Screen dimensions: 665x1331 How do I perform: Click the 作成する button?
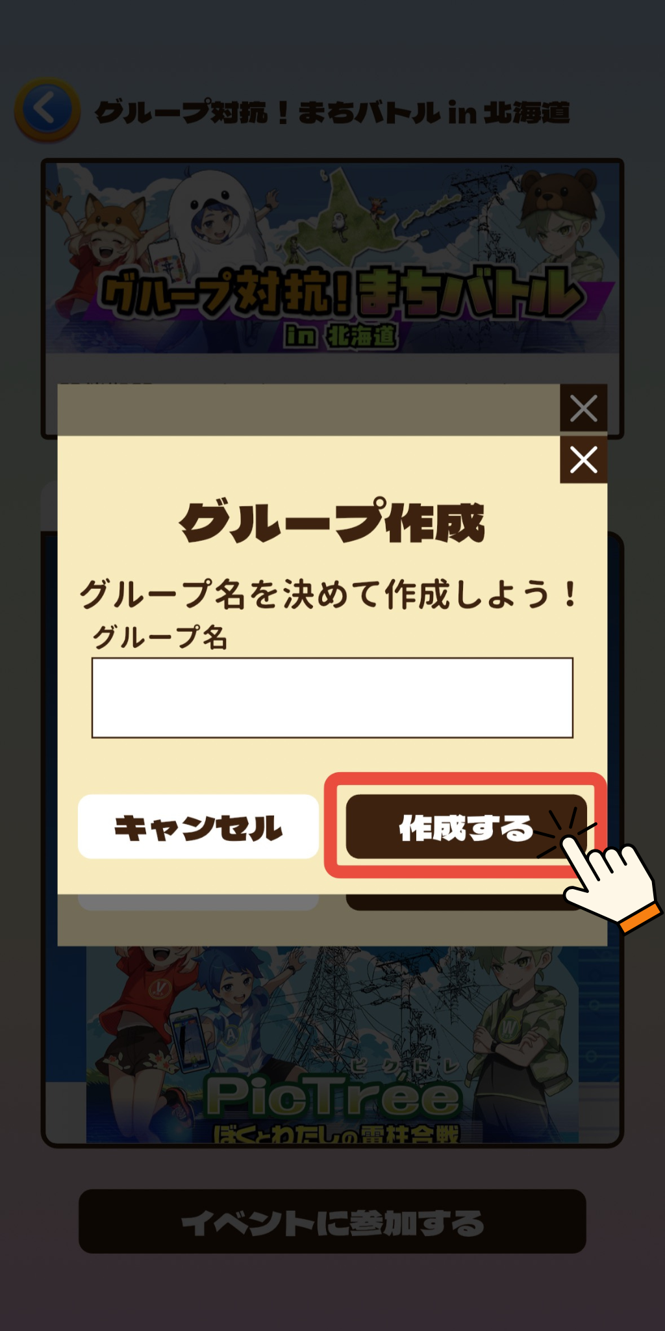point(466,827)
